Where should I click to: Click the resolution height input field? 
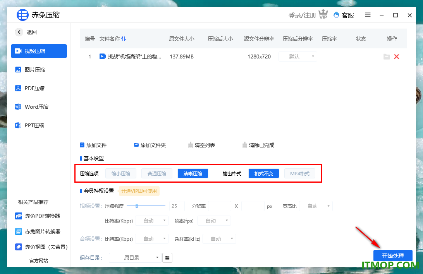point(253,206)
